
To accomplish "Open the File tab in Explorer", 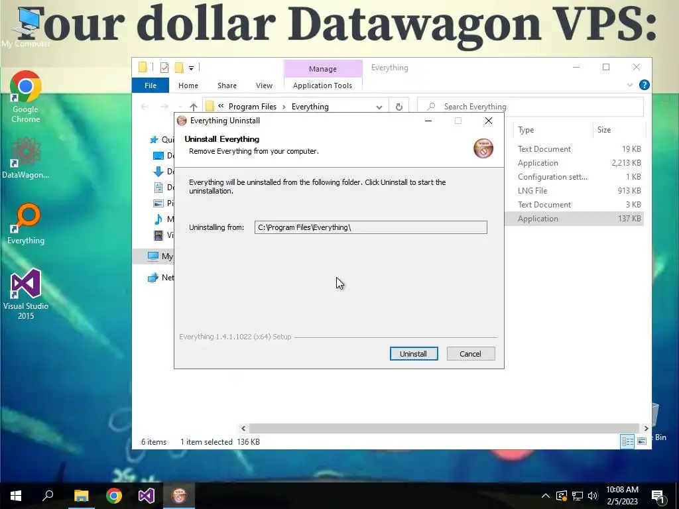I will coord(151,85).
